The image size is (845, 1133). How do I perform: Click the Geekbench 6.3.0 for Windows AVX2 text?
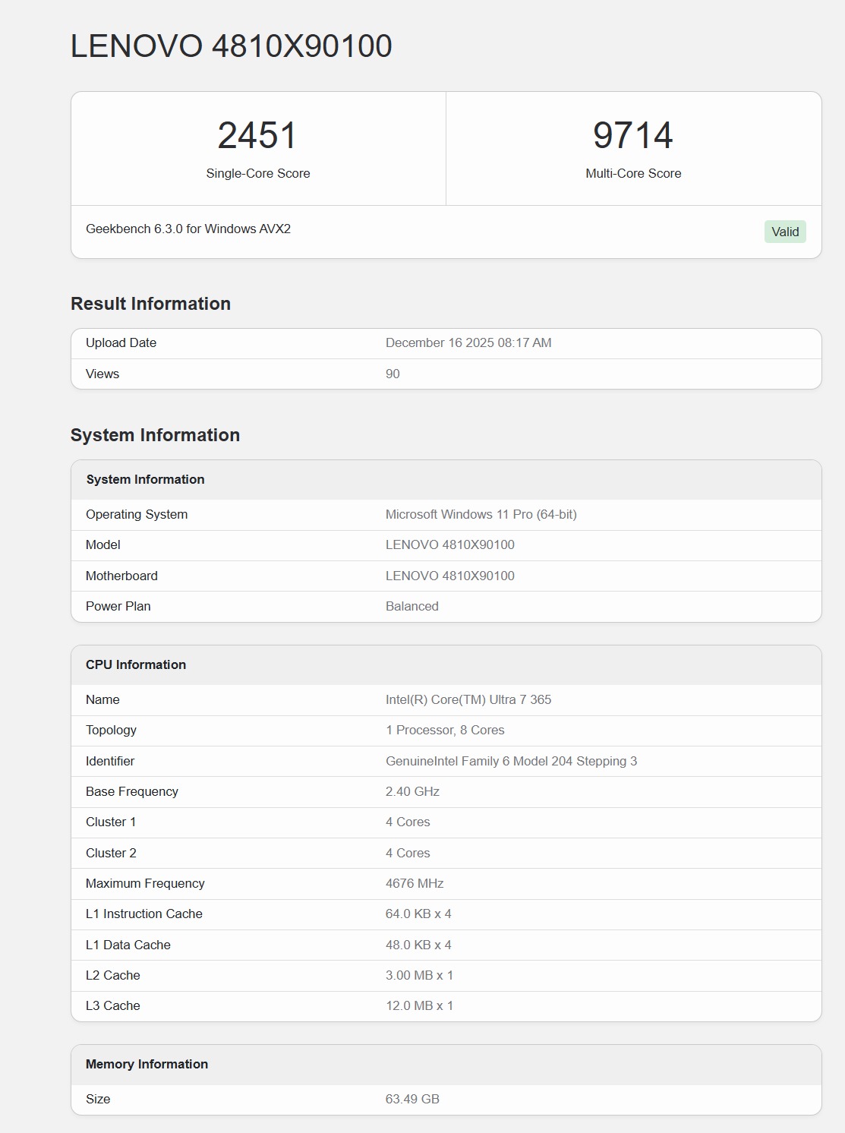pyautogui.click(x=188, y=229)
